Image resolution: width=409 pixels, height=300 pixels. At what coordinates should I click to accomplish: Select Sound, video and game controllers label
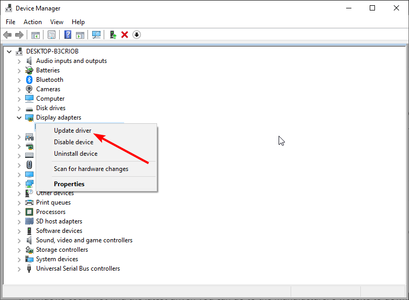pos(84,240)
